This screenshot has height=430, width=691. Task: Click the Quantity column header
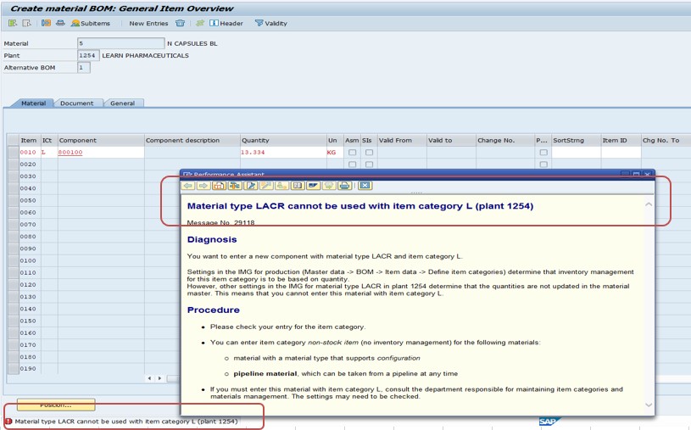tap(283, 140)
